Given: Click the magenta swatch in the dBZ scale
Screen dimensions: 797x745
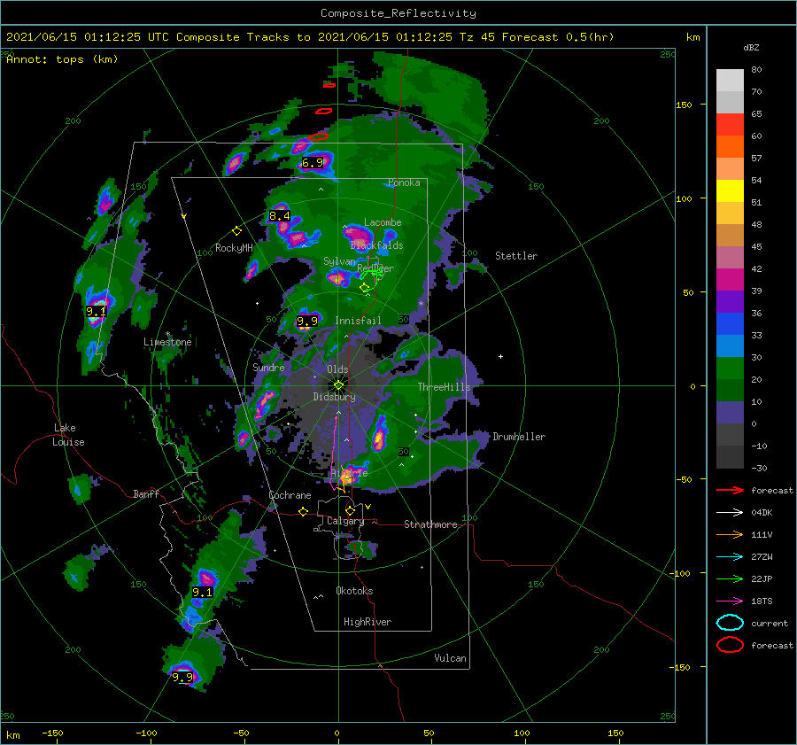Looking at the screenshot, I should (x=730, y=280).
